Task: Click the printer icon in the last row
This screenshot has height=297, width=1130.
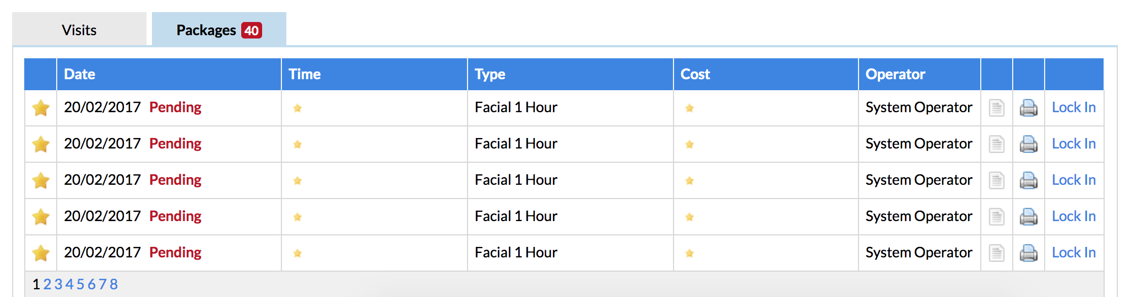Action: pos(1028,253)
